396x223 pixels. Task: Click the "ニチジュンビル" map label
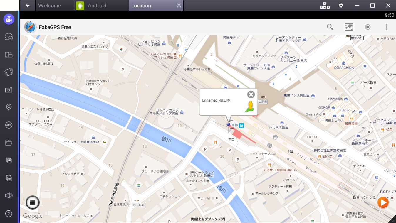pyautogui.click(x=170, y=196)
